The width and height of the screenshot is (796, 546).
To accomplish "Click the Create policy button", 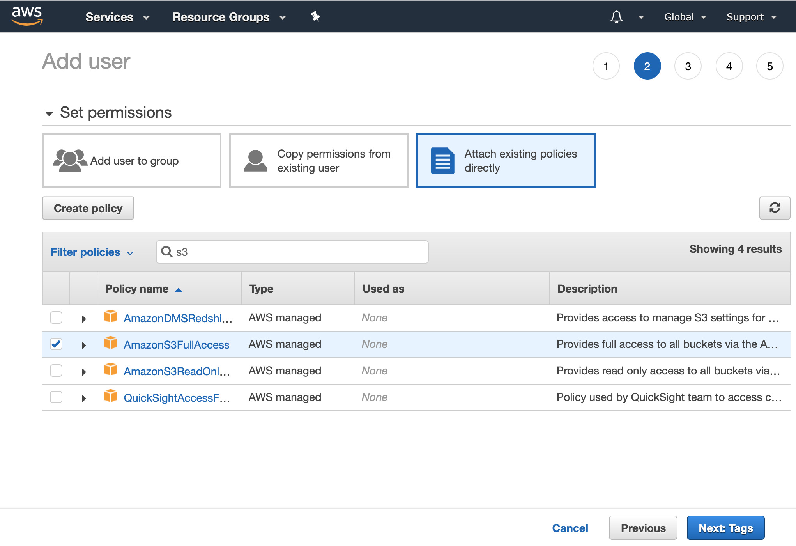I will point(88,208).
